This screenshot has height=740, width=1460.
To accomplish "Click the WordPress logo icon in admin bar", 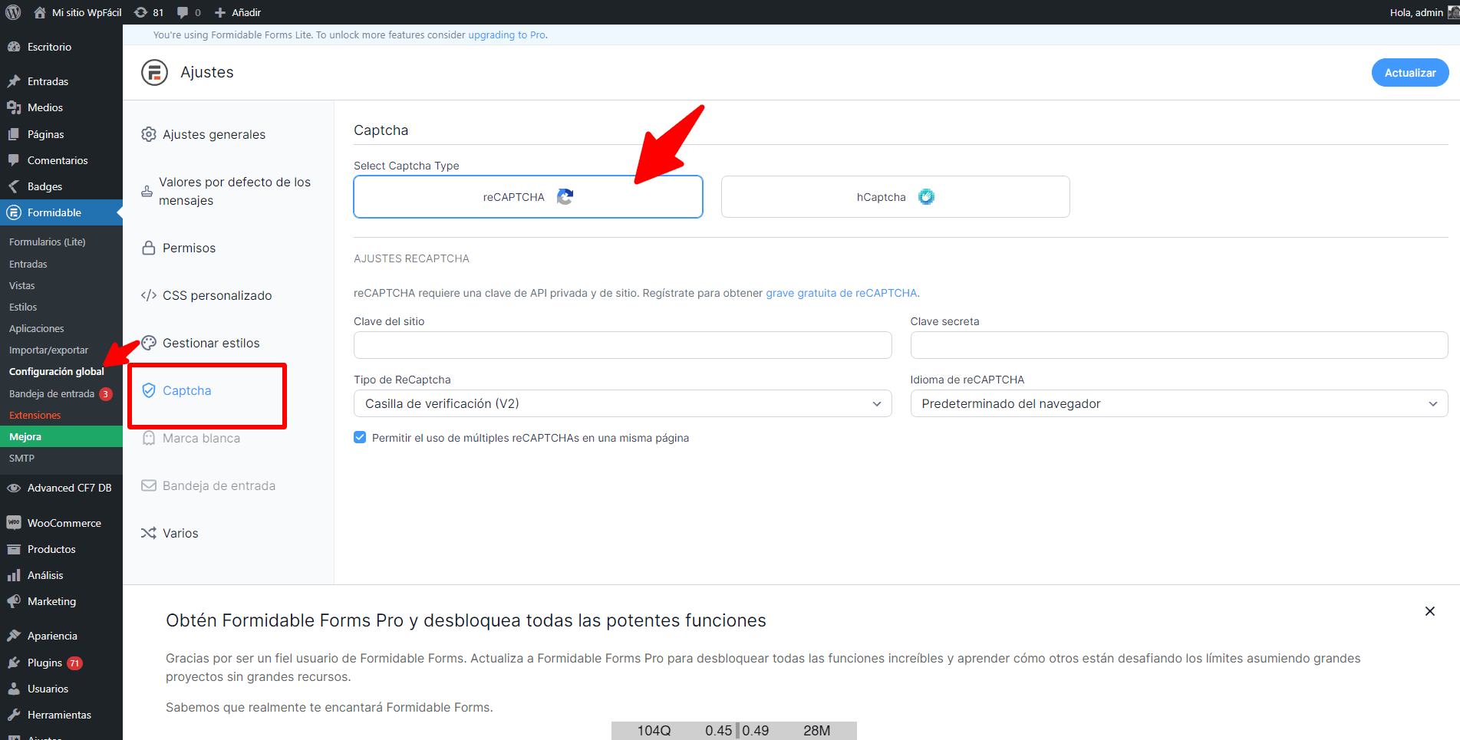I will coord(13,12).
